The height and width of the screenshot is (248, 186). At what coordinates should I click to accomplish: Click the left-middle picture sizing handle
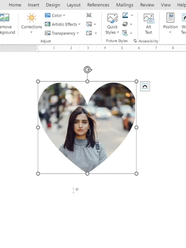pos(38,127)
